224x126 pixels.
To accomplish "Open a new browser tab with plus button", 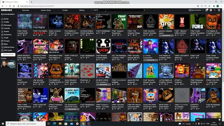I will (x=31, y=2).
